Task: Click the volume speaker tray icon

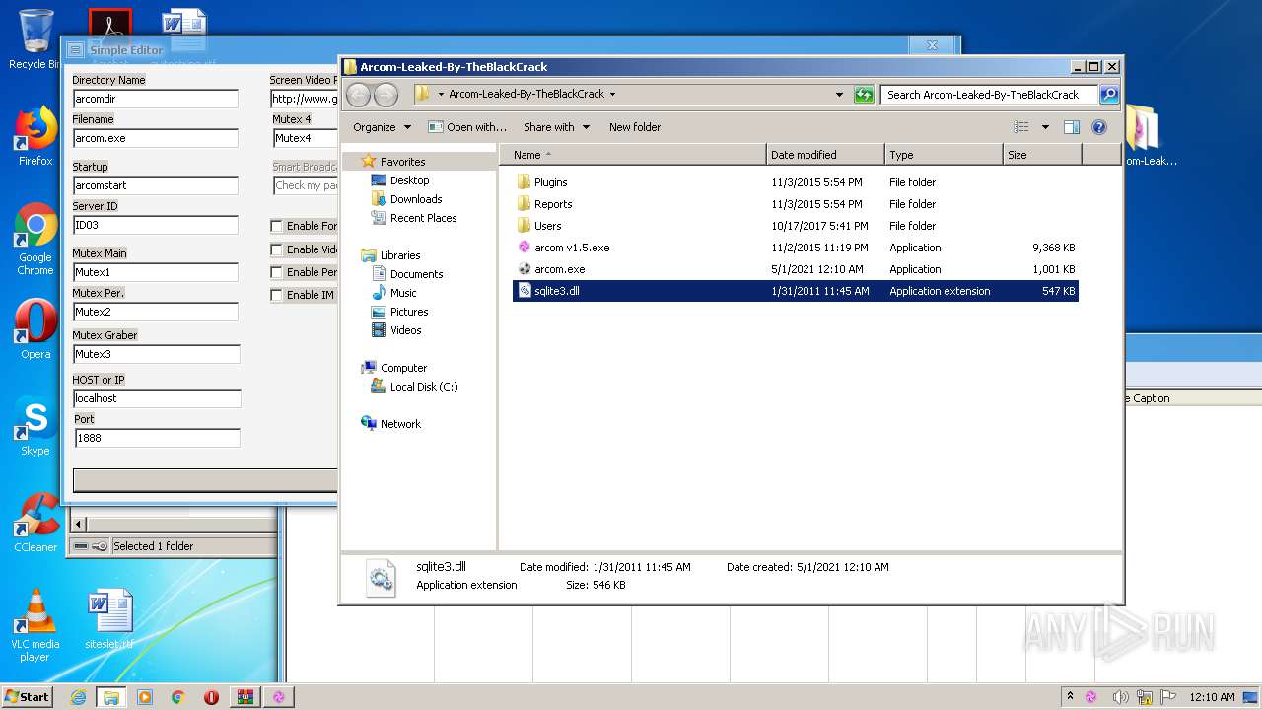Action: pos(1120,697)
